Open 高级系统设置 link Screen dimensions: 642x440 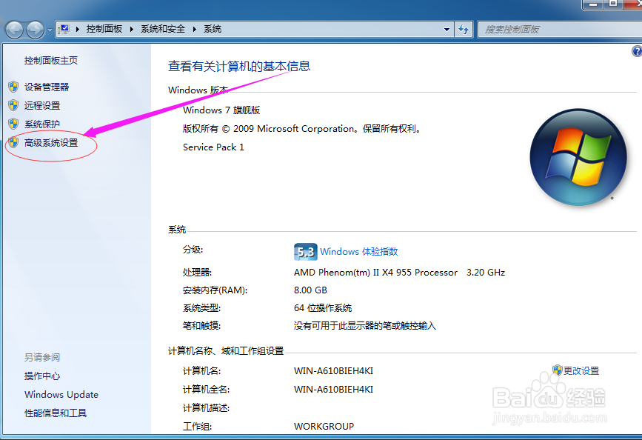pyautogui.click(x=51, y=142)
